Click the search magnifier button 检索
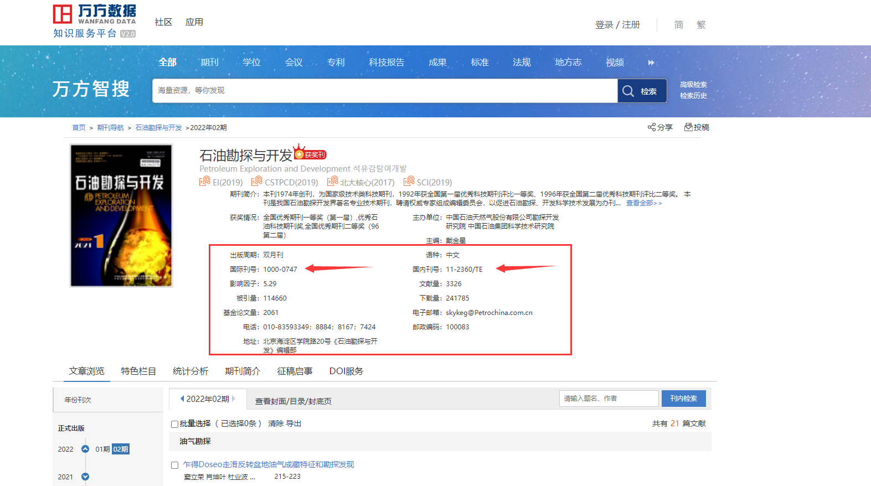This screenshot has height=486, width=871. click(x=642, y=91)
